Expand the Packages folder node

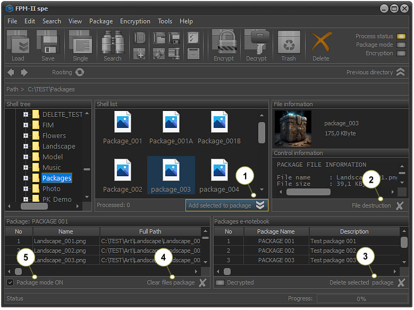26,178
